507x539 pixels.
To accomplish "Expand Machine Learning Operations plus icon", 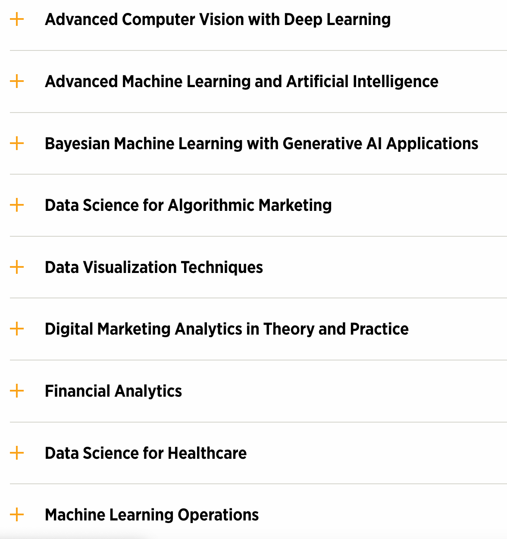I will coord(17,514).
